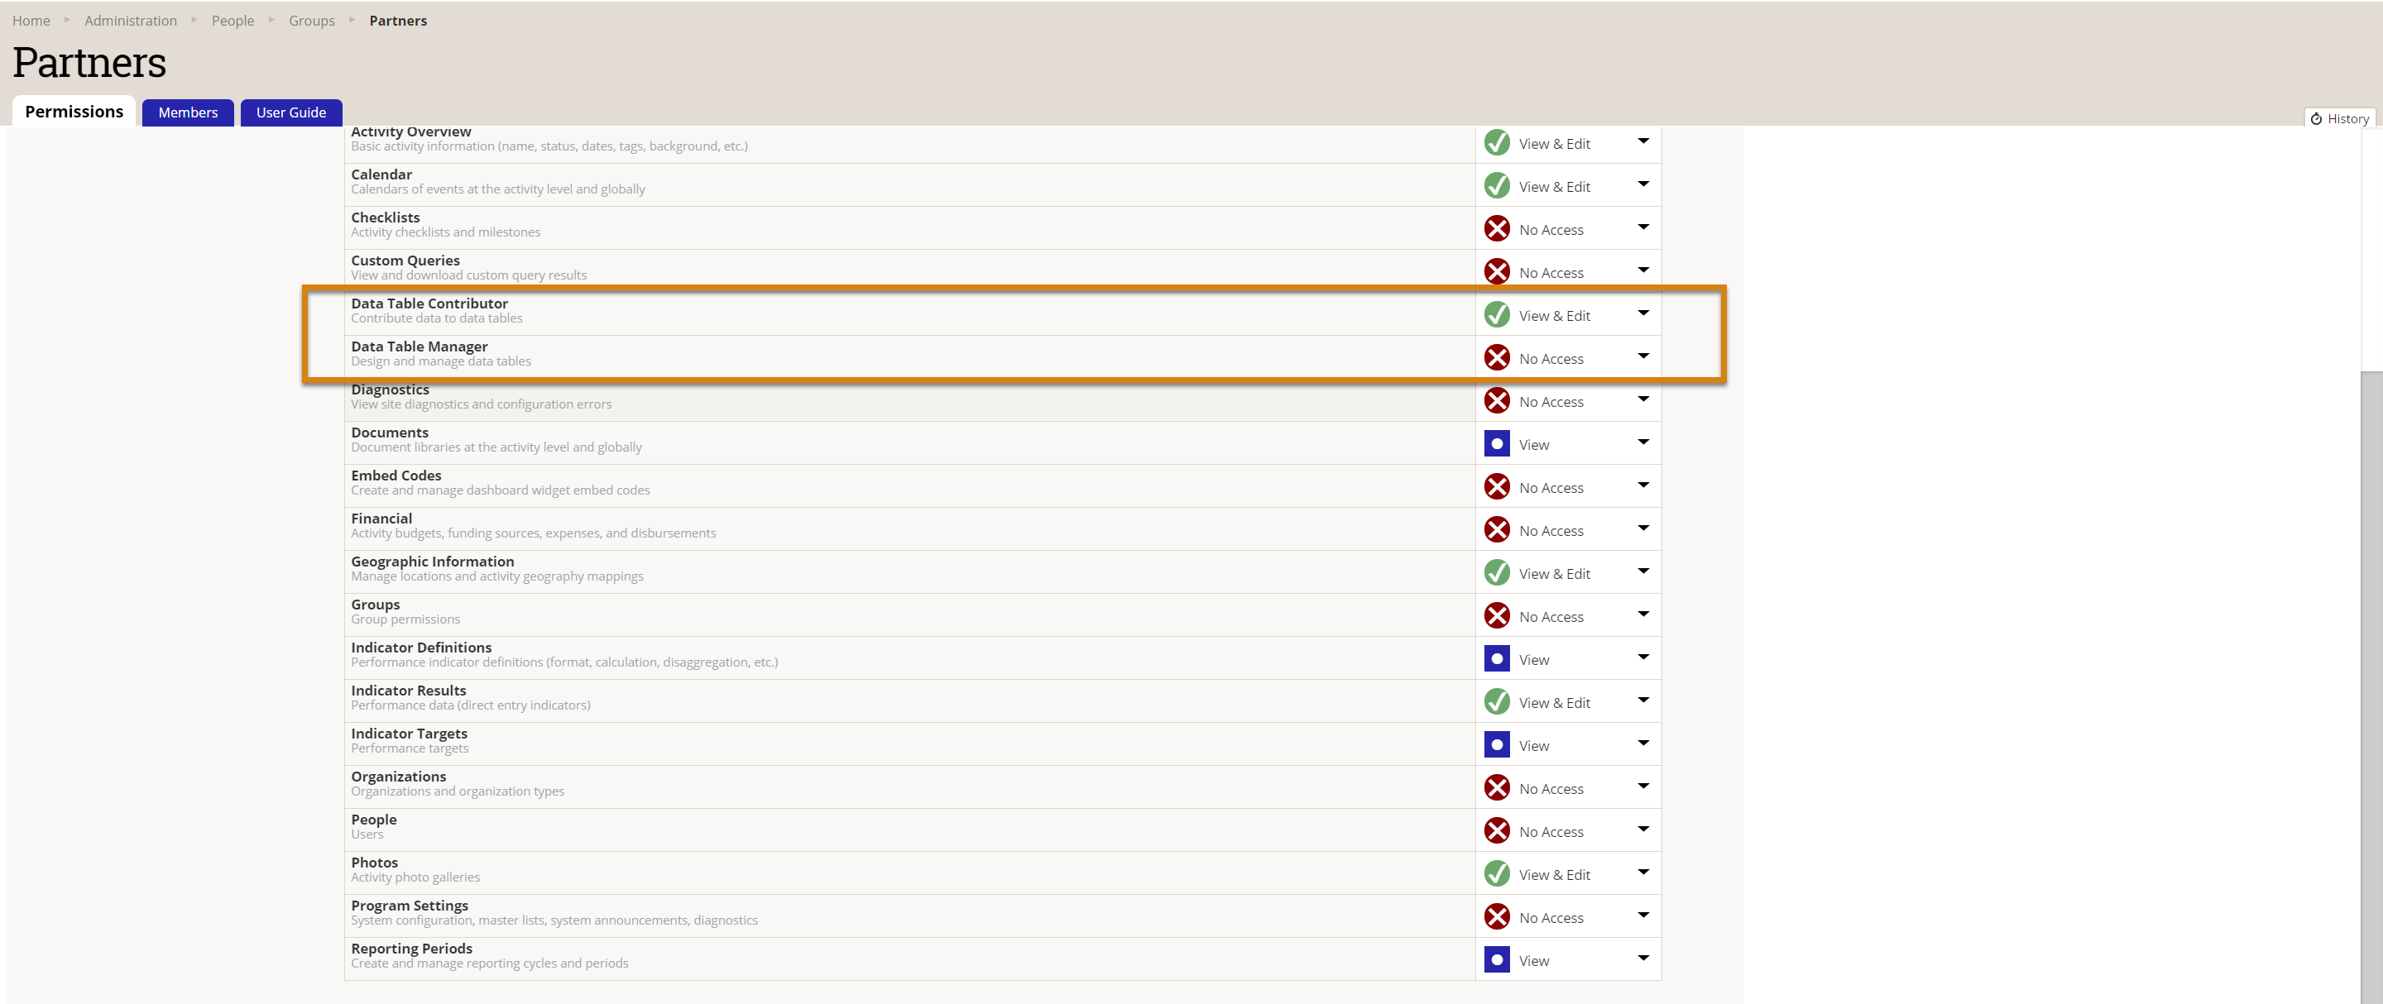Click blue View icon for Documents
This screenshot has width=2383, height=1004.
coord(1496,444)
